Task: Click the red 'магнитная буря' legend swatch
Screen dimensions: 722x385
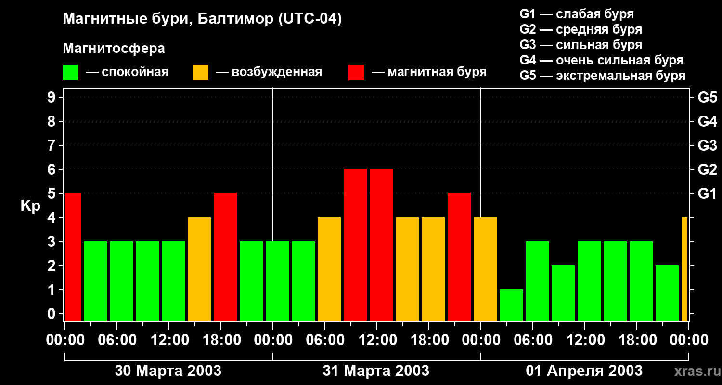Action: 356,73
